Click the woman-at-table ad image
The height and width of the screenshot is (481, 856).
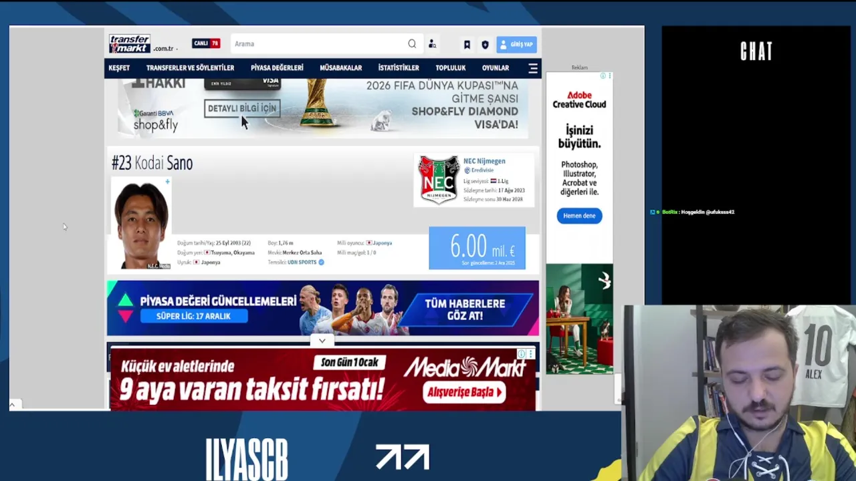[x=579, y=319]
